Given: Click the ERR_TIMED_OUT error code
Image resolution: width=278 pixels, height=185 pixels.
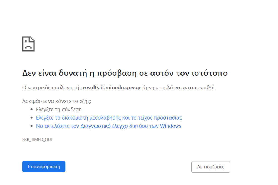Looking at the screenshot, I should pos(38,140).
